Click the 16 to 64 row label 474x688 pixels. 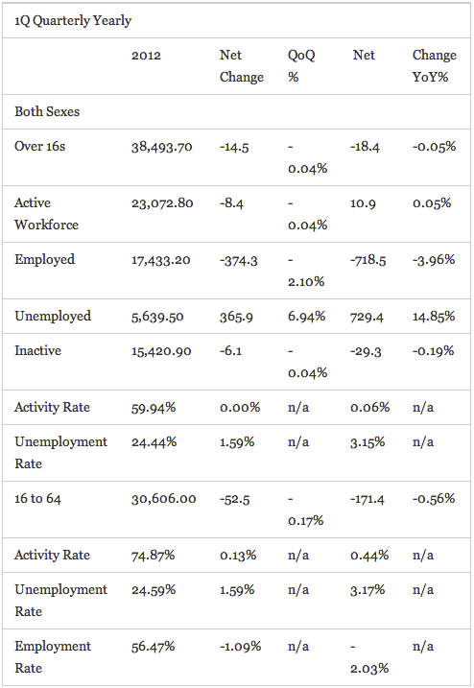[37, 498]
